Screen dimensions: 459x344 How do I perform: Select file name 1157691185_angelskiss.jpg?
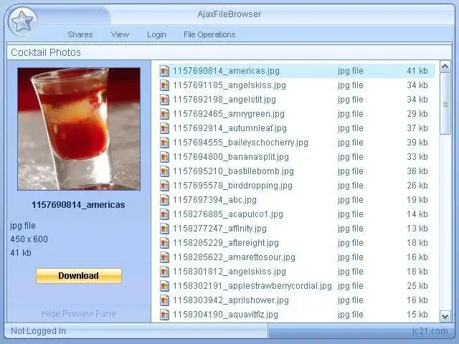[229, 85]
